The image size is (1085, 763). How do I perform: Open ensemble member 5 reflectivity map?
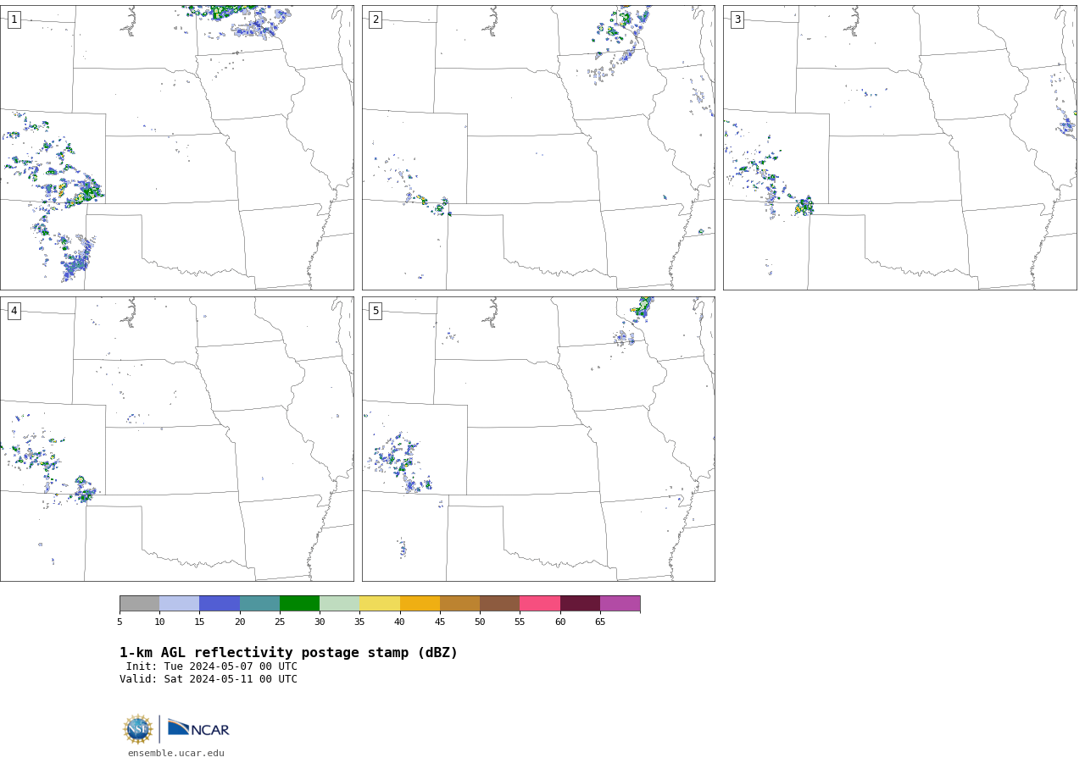coord(538,439)
